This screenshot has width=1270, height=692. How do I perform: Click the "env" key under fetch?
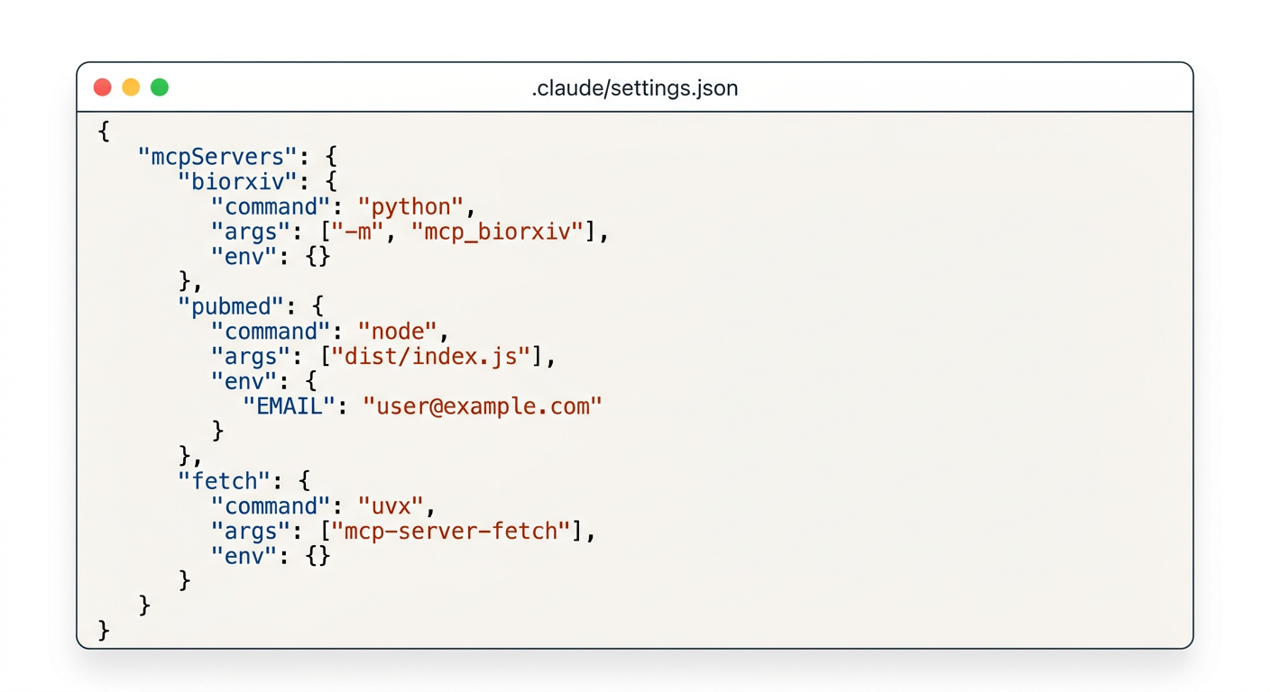point(242,556)
